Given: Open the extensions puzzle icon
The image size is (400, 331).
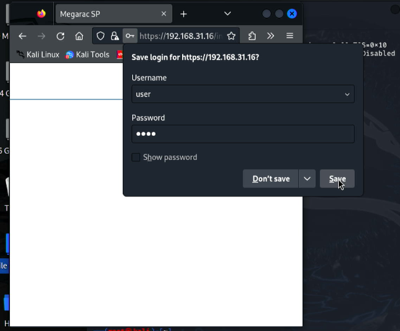Looking at the screenshot, I should click(x=252, y=36).
